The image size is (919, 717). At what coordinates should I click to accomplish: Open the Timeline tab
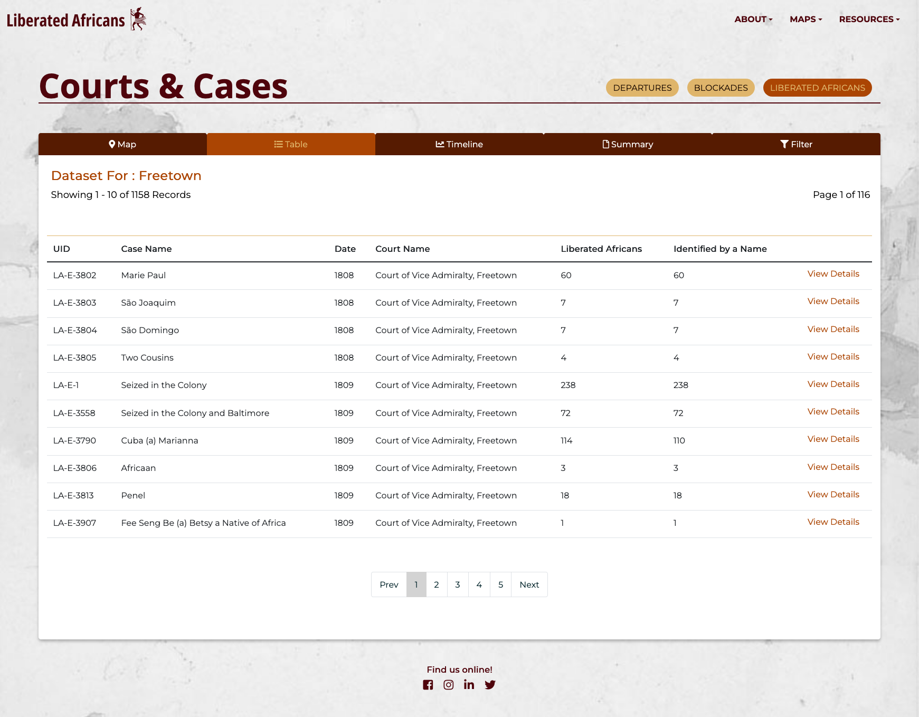[x=459, y=144]
